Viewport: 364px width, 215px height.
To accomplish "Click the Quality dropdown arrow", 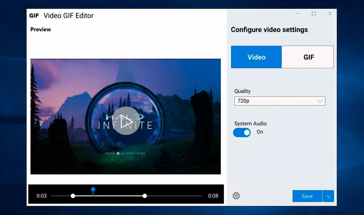I will point(320,101).
